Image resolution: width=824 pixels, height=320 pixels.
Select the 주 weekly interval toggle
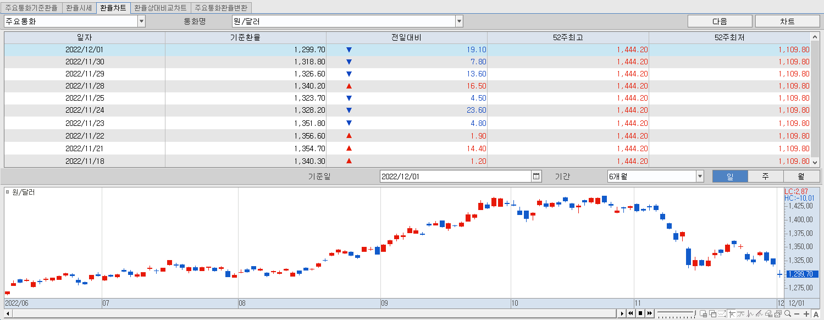765,176
